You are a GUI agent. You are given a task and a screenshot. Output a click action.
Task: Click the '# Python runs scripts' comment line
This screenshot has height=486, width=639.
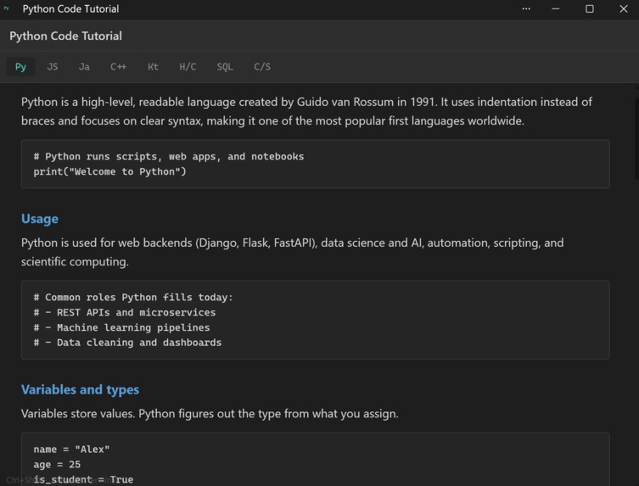(x=169, y=156)
